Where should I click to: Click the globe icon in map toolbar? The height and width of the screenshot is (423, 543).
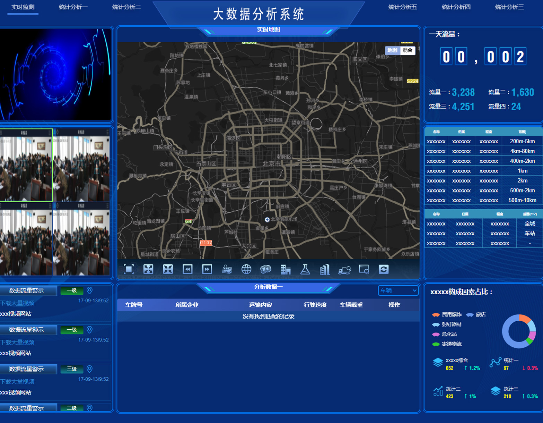[x=246, y=269]
